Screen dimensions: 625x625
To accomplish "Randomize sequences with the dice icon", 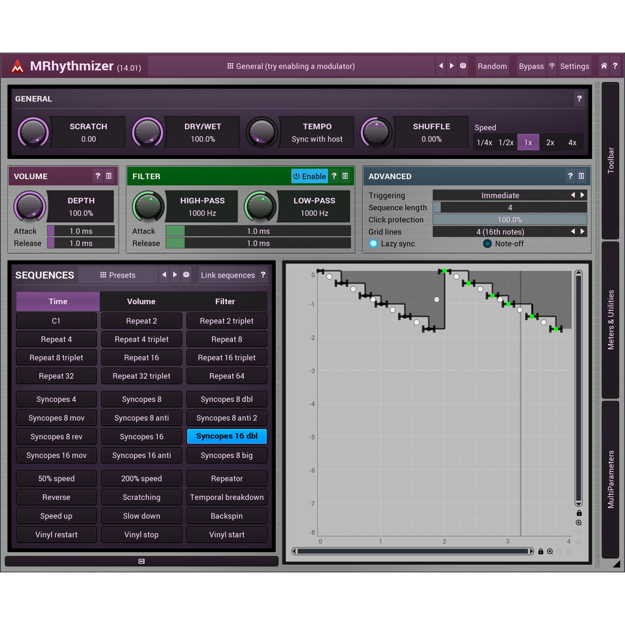I will (x=186, y=275).
